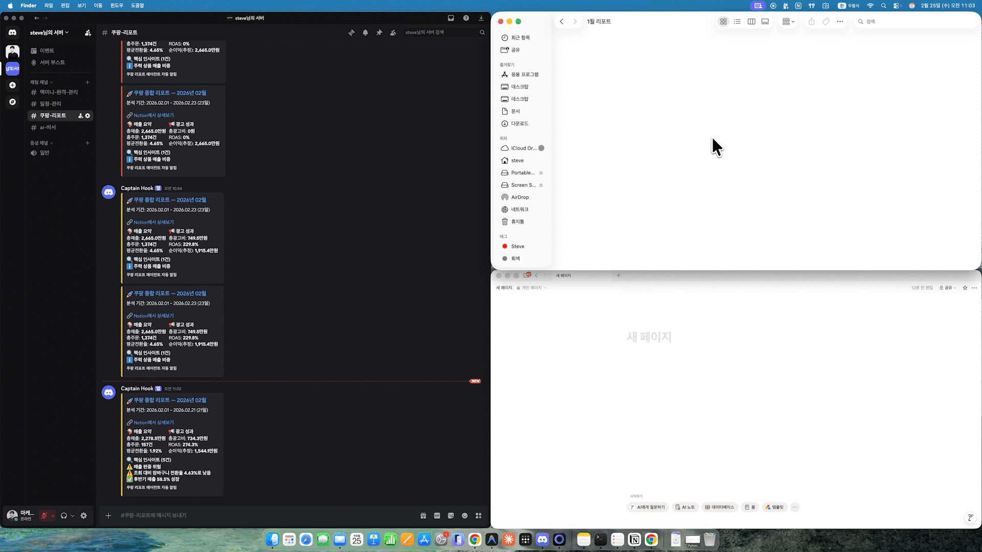Click Finder share icon in toolbar
The image size is (982, 552).
(812, 21)
